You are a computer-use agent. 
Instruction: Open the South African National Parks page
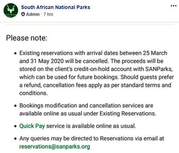[56, 7]
